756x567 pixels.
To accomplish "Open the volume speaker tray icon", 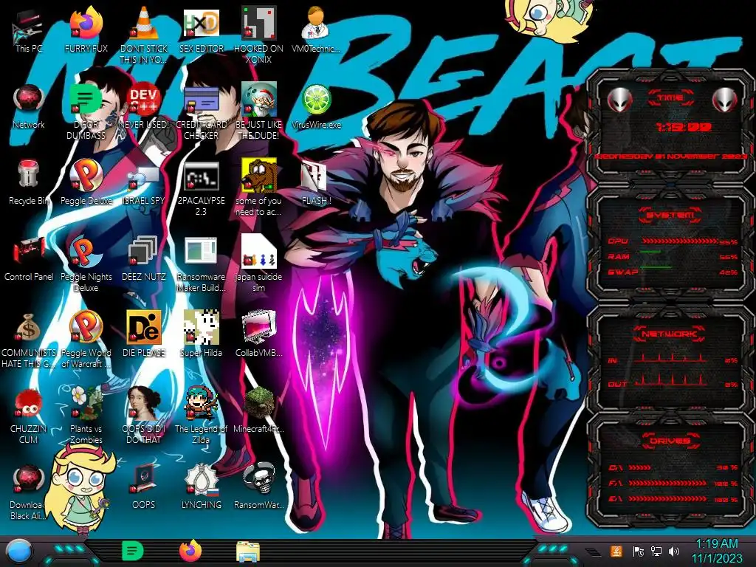I will [674, 551].
